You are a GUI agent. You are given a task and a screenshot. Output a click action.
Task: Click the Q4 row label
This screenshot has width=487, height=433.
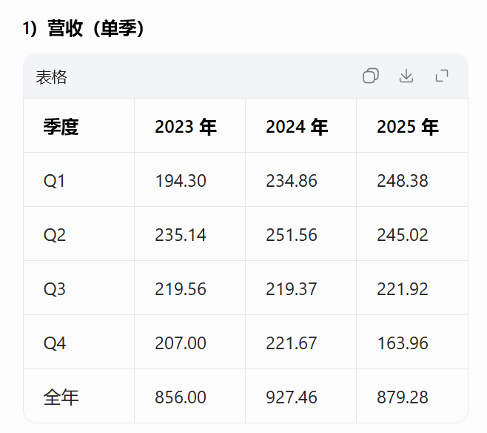pyautogui.click(x=55, y=343)
